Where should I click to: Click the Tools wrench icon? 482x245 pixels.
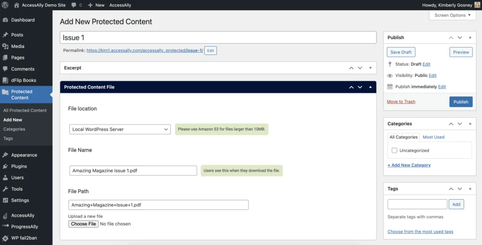click(x=5, y=189)
